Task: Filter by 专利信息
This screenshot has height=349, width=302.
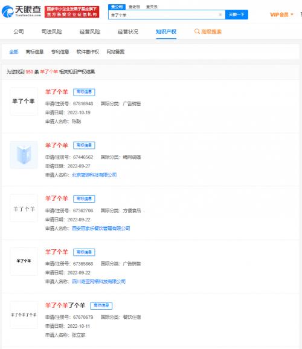Action: pyautogui.click(x=60, y=52)
